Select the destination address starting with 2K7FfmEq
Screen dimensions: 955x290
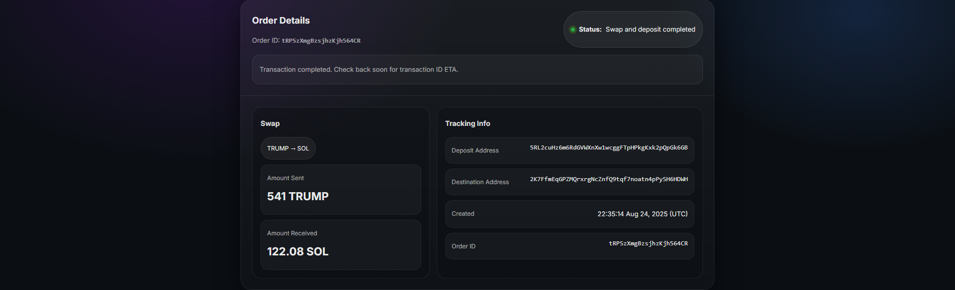pos(609,179)
